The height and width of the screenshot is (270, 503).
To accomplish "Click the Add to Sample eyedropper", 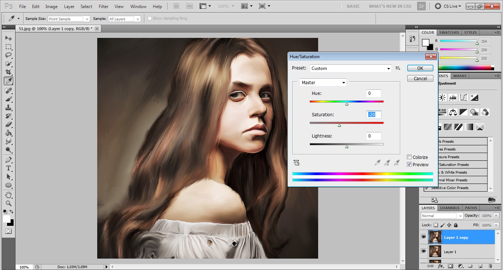I will pyautogui.click(x=387, y=163).
